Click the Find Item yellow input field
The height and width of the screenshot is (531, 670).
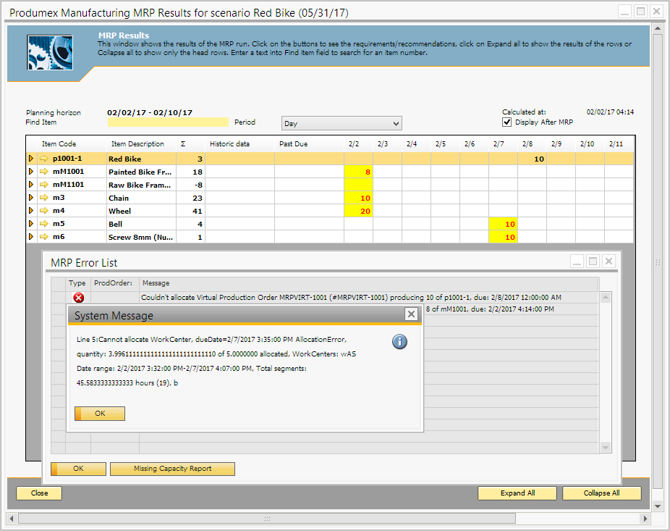coord(168,122)
